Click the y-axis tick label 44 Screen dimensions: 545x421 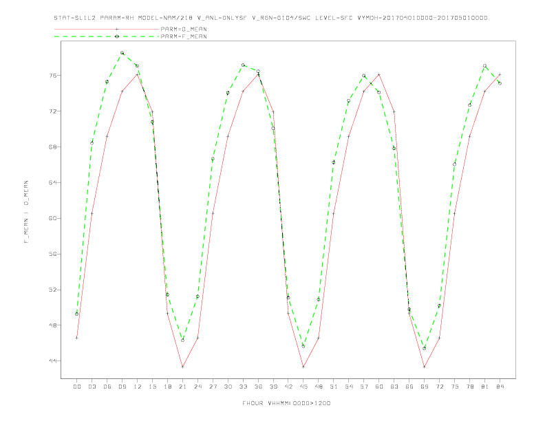point(53,361)
